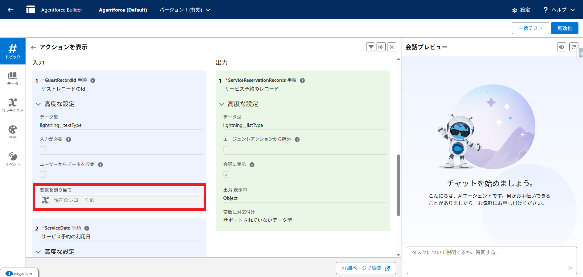This screenshot has height=277, width=583.
Task: Click the サービス予約のレコード instruction text
Action: tap(252, 89)
